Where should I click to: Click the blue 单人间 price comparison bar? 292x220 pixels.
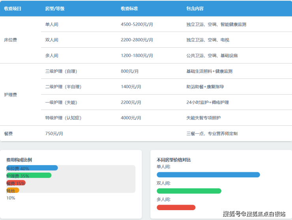tap(208, 175)
